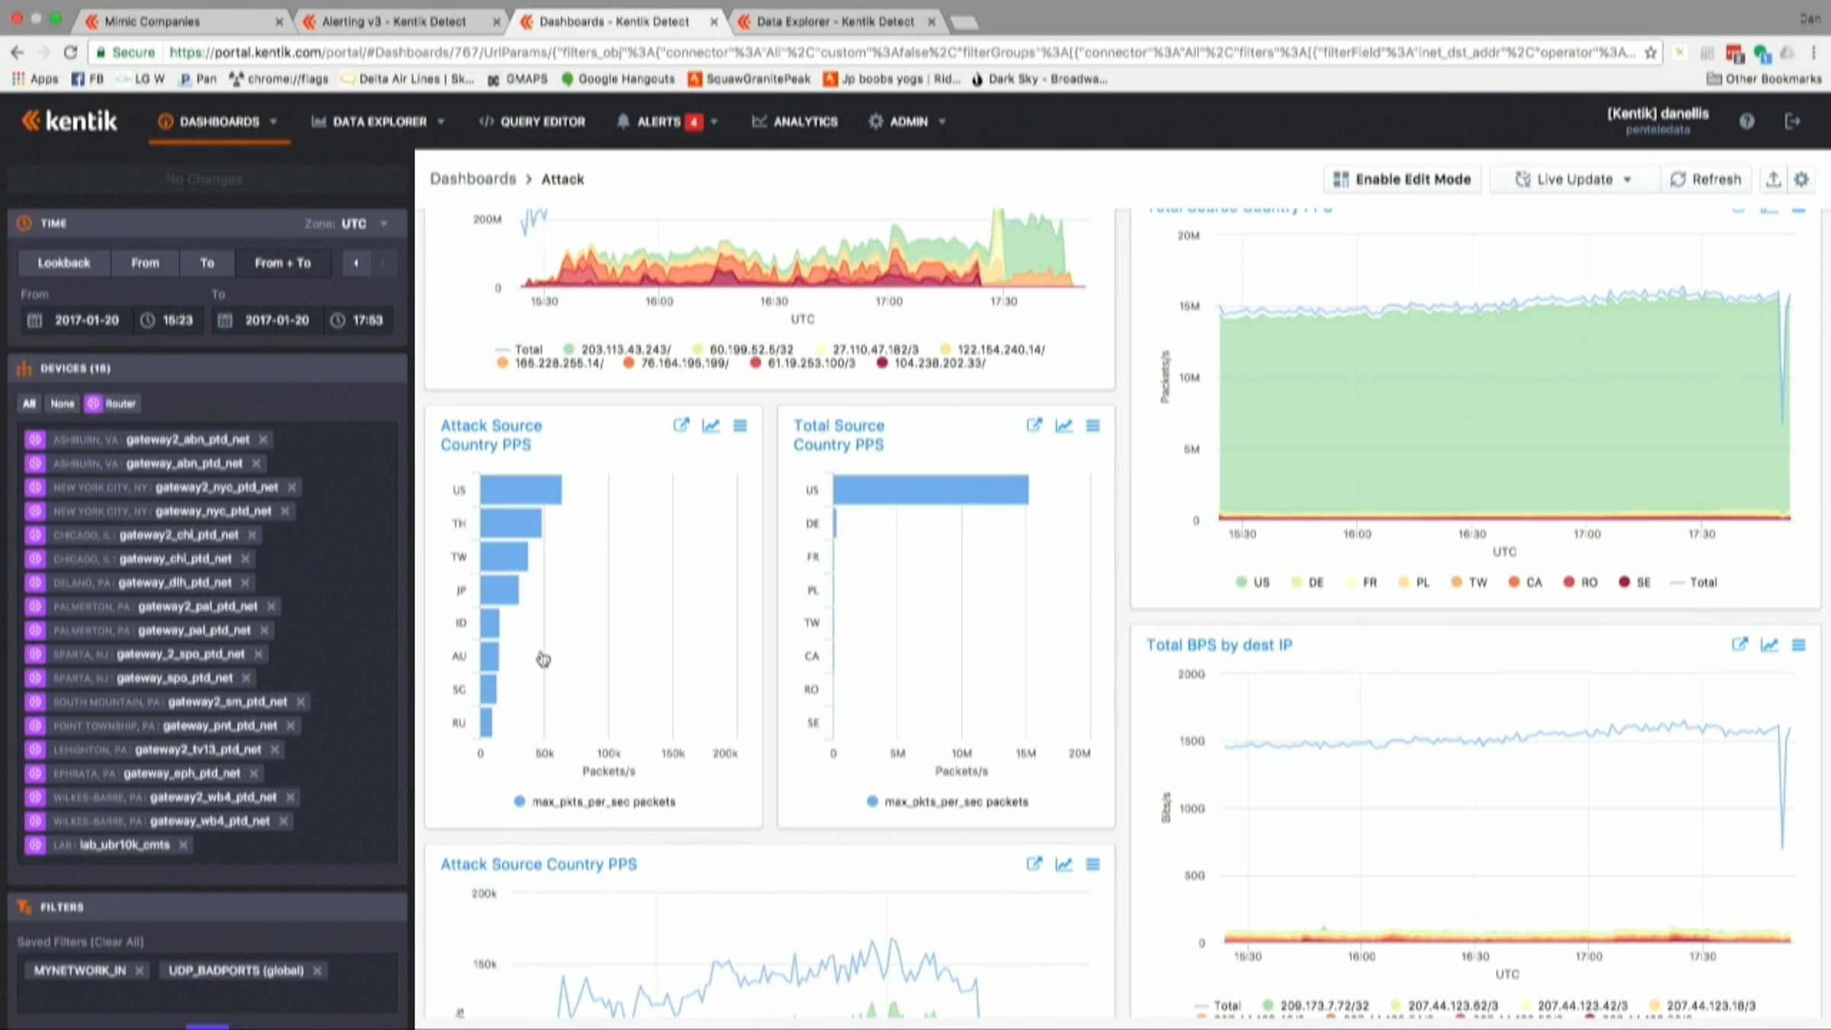Image resolution: width=1831 pixels, height=1030 pixels.
Task: Open the From date picker 2017-01-20
Action: (75, 320)
